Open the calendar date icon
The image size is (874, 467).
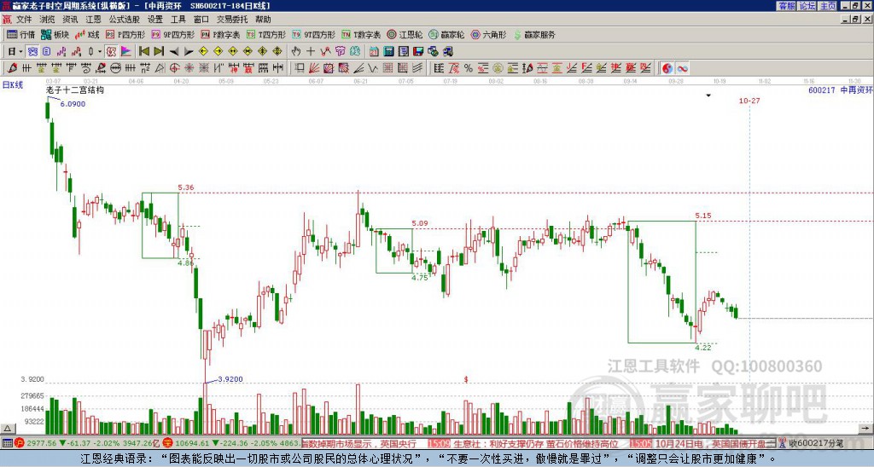point(374,51)
